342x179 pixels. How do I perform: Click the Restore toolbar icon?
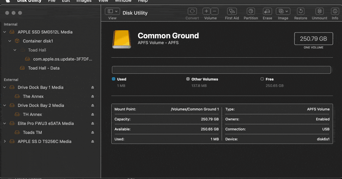coord(300,11)
